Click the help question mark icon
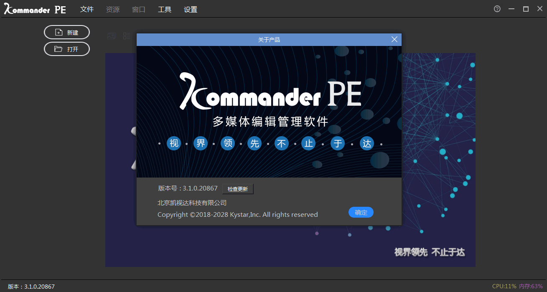This screenshot has height=292, width=547. [497, 8]
